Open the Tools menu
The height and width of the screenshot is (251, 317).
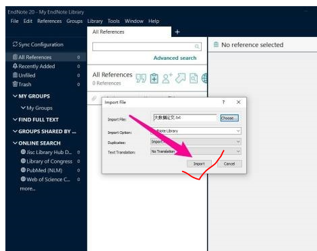(113, 21)
